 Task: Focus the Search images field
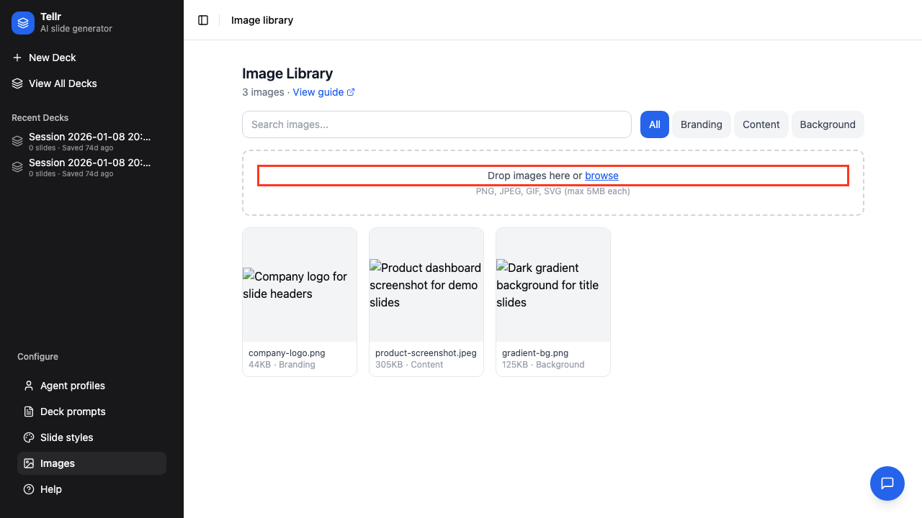click(x=437, y=124)
